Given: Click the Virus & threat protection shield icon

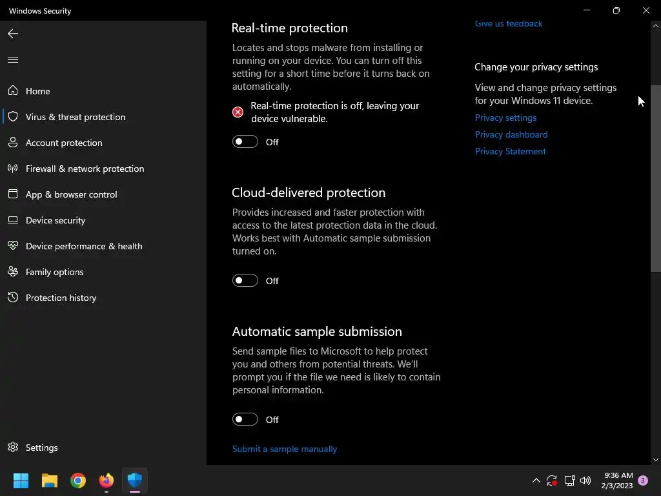Looking at the screenshot, I should pyautogui.click(x=13, y=117).
